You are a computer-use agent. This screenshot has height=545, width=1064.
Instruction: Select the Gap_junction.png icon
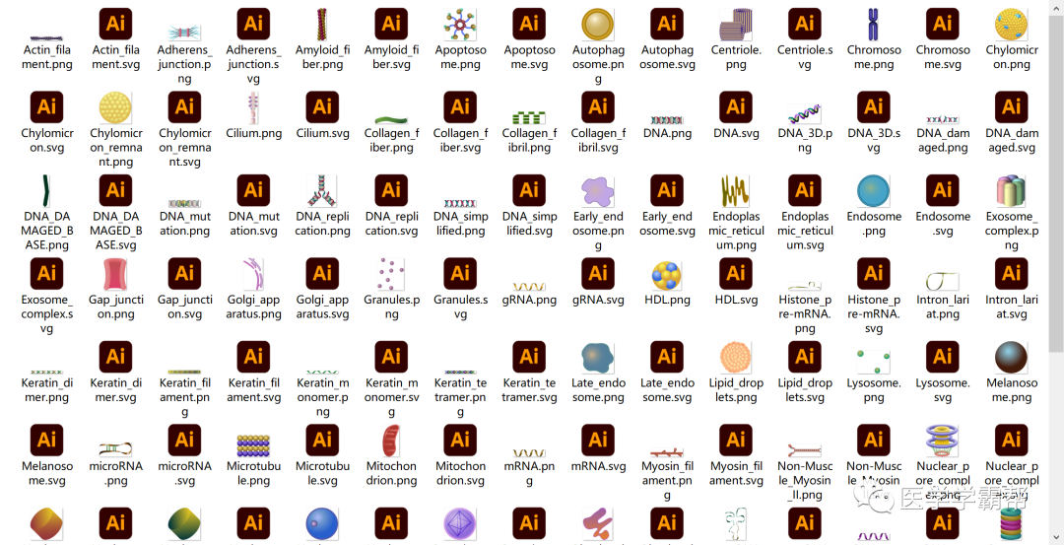116,274
